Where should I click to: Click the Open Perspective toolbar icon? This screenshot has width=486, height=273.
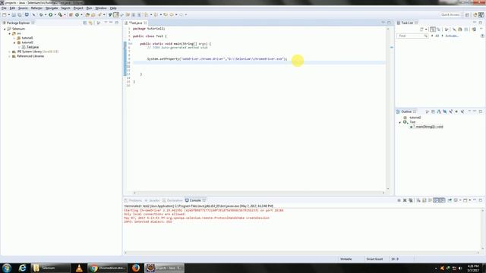(x=467, y=14)
